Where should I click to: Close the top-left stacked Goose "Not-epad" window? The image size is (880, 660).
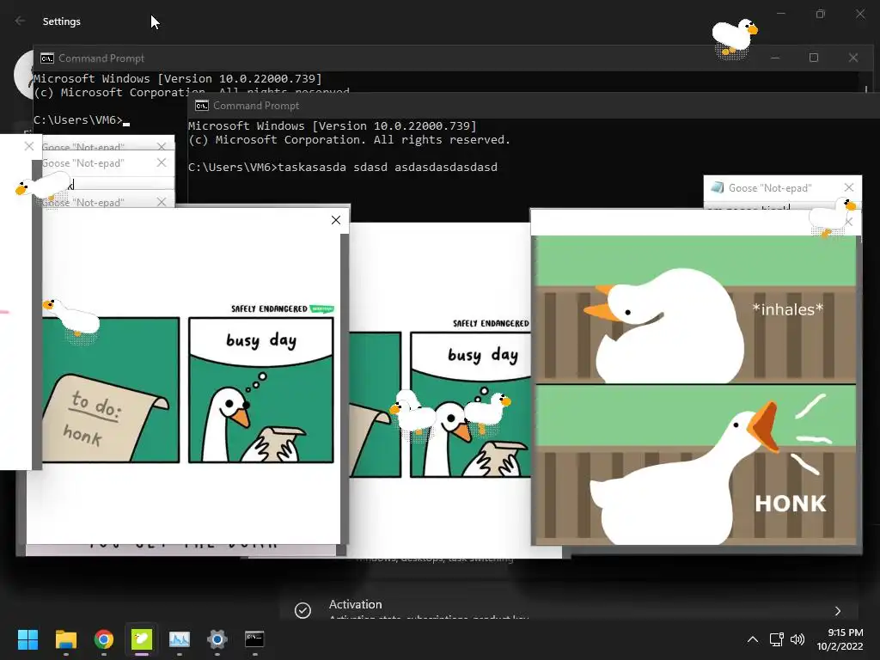click(x=161, y=146)
